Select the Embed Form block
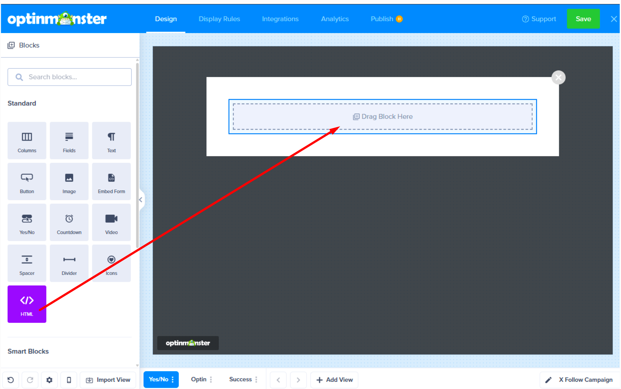 pos(111,181)
